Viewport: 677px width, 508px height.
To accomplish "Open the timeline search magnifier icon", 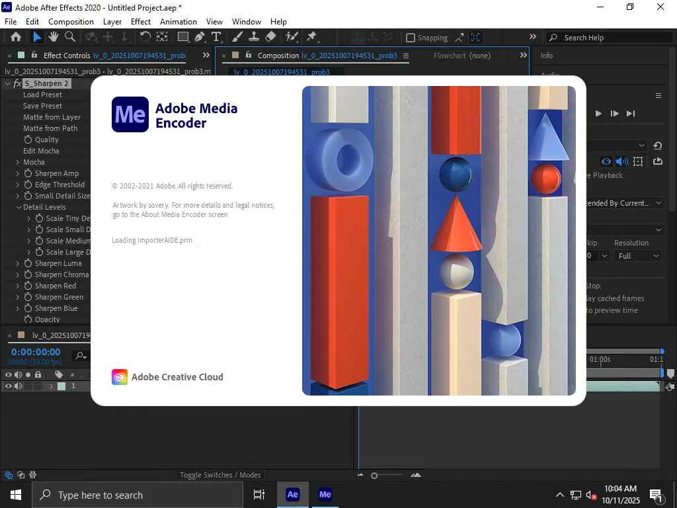I will pos(81,355).
